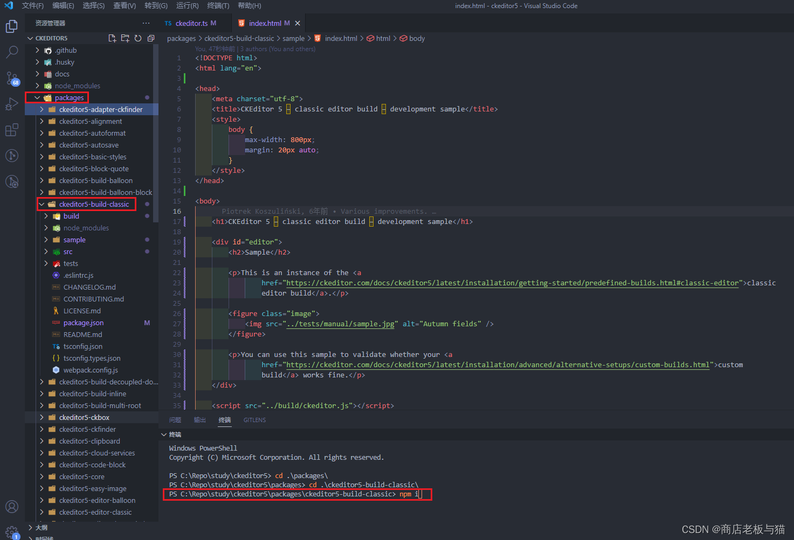794x540 pixels.
Task: Expand the .github folder
Action: click(38, 50)
